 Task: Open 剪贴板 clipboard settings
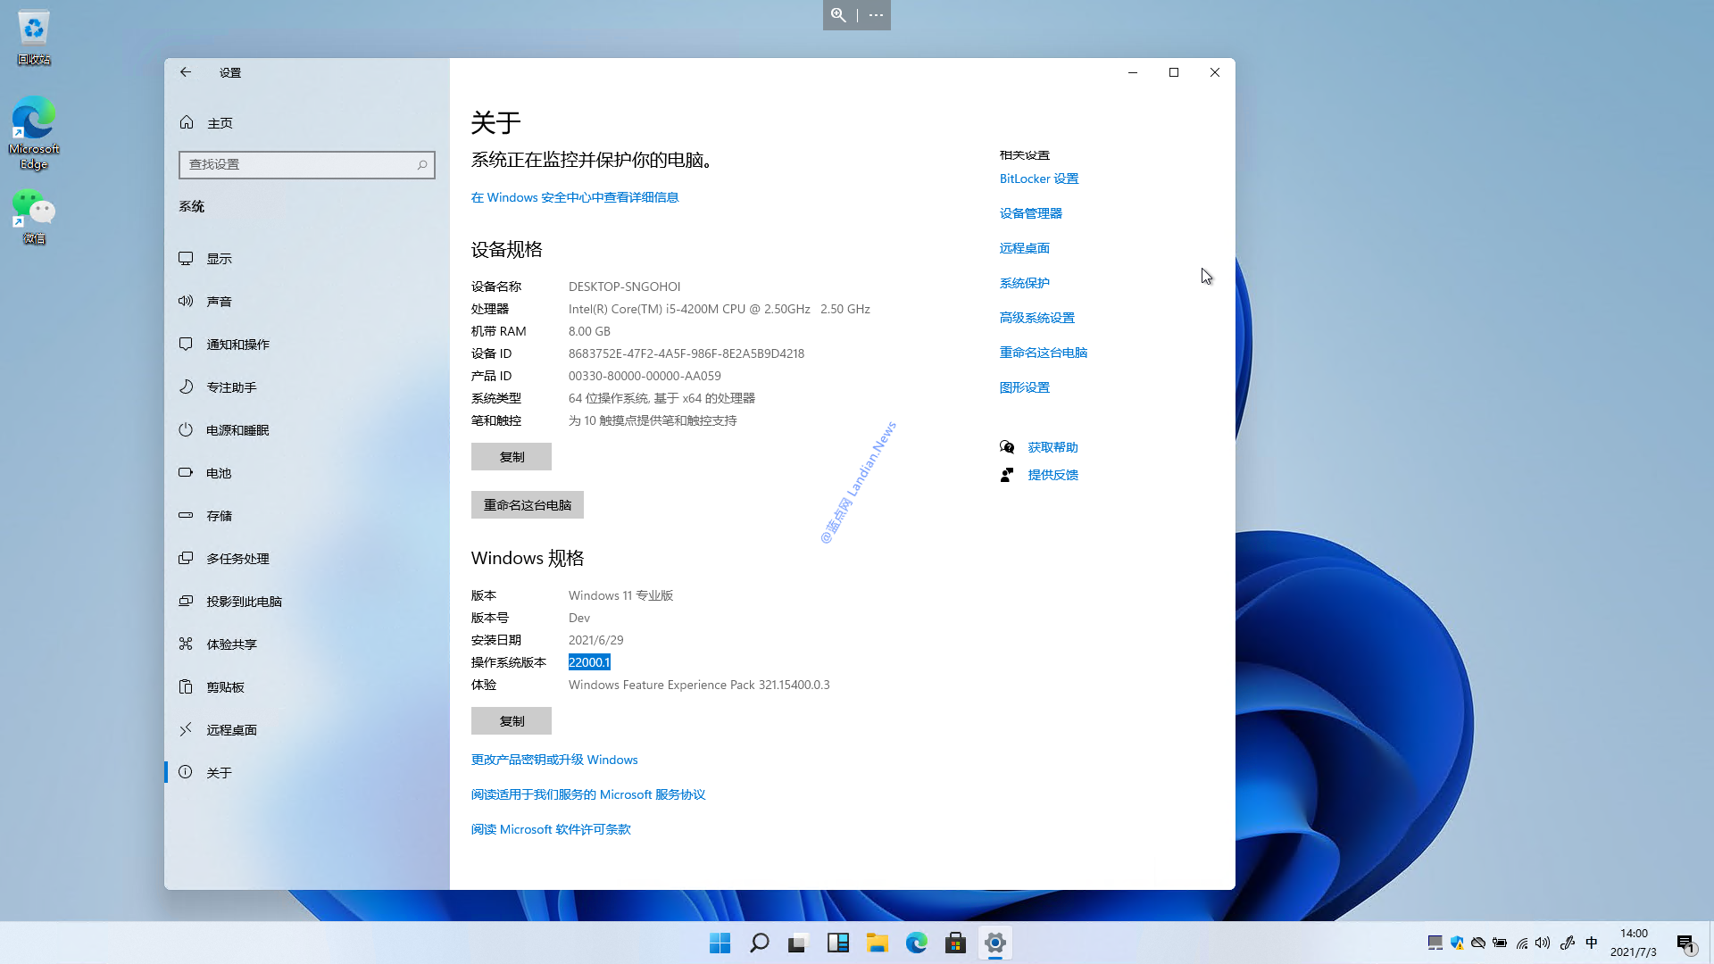[307, 687]
